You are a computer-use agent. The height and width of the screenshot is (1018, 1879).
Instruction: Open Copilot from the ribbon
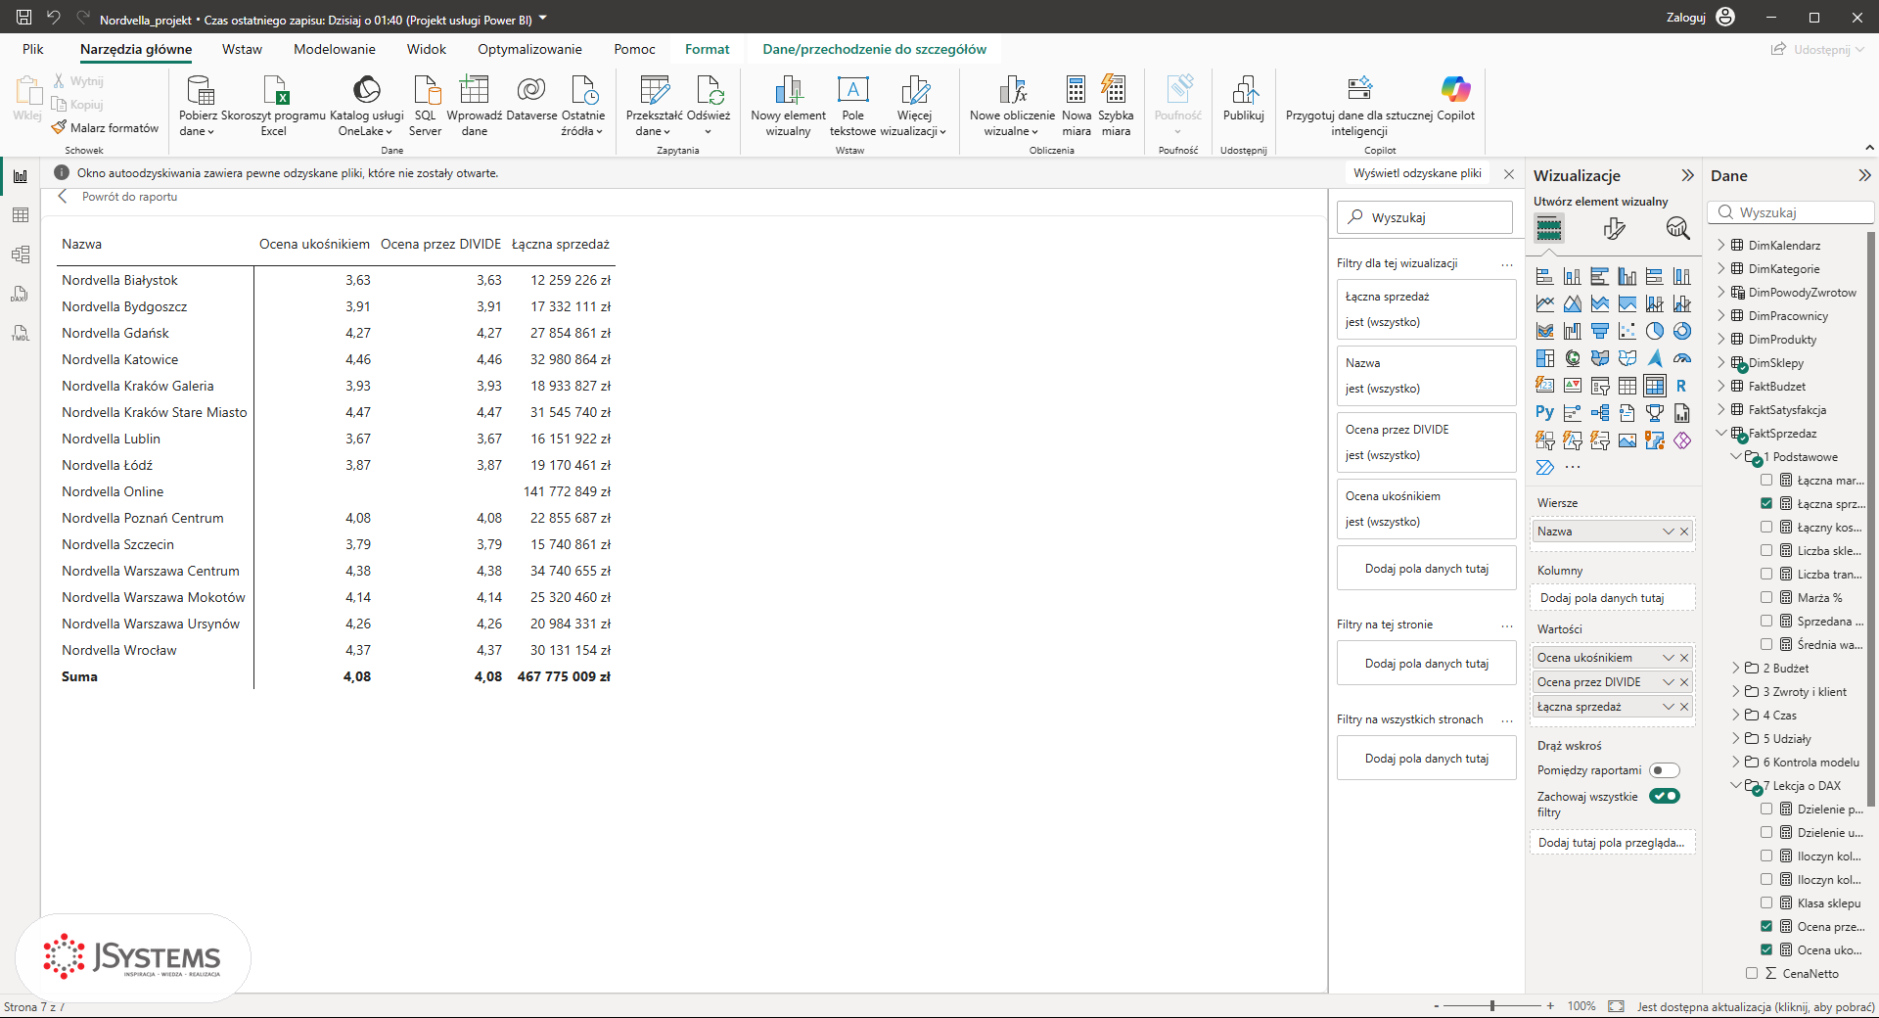(x=1455, y=98)
